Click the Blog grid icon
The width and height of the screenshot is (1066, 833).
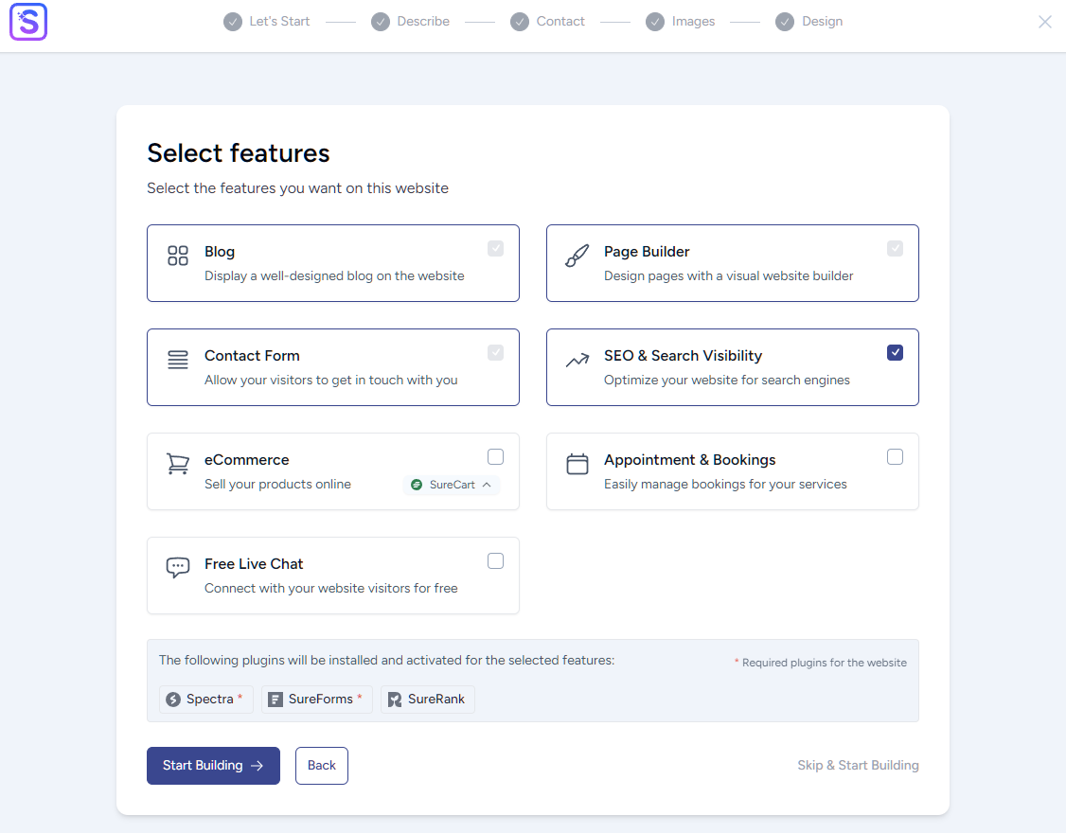[x=178, y=256]
